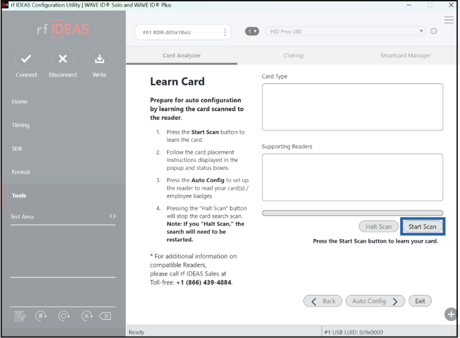Click 'Press the Start Scan button to learn your card.'
This screenshot has width=460, height=338.
pos(375,241)
